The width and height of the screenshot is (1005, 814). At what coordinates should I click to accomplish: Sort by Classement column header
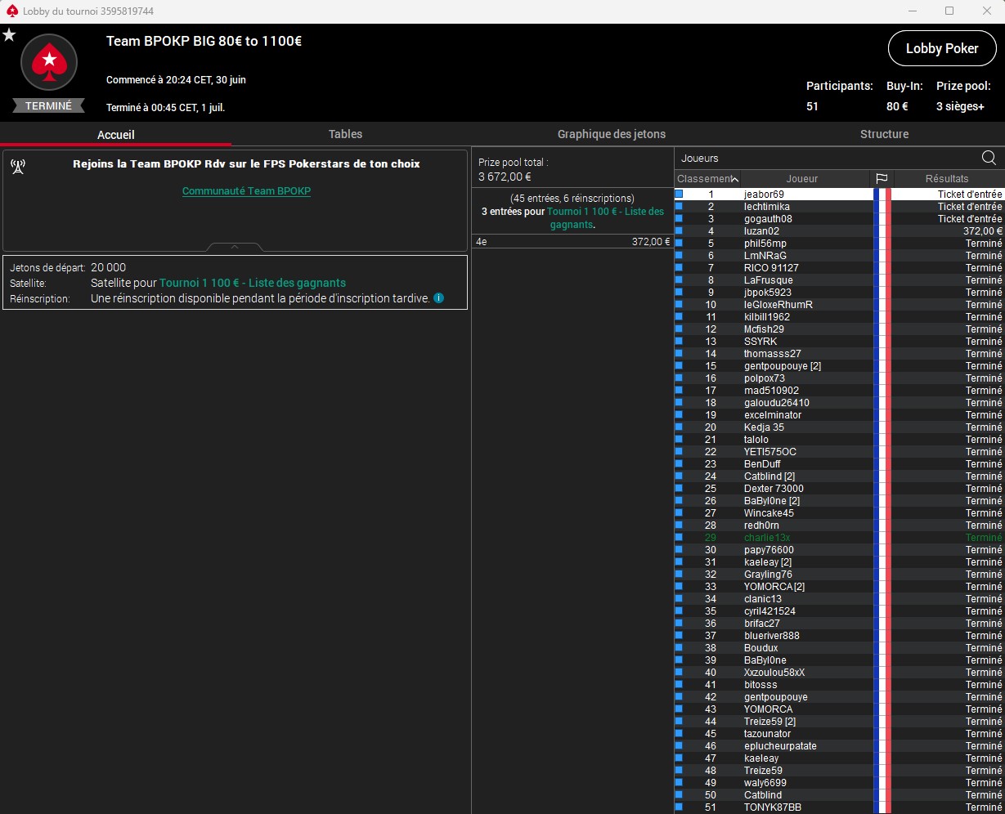tap(707, 179)
